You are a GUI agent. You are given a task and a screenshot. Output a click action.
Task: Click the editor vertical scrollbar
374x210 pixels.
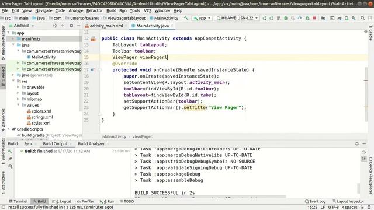click(366, 94)
